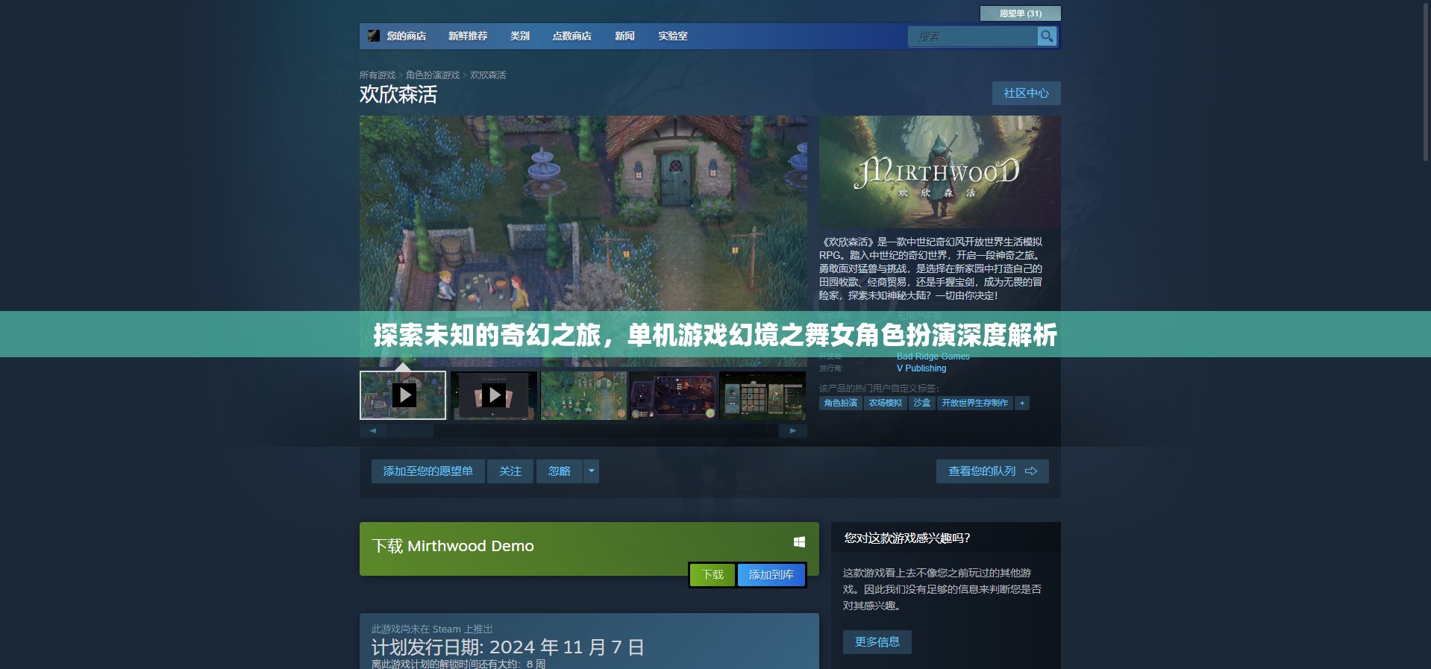The image size is (1431, 669).
Task: Open the 社区中心 button
Action: [1026, 93]
